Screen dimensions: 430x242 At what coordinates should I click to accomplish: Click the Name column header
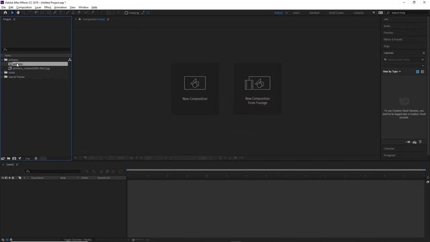tap(7, 56)
